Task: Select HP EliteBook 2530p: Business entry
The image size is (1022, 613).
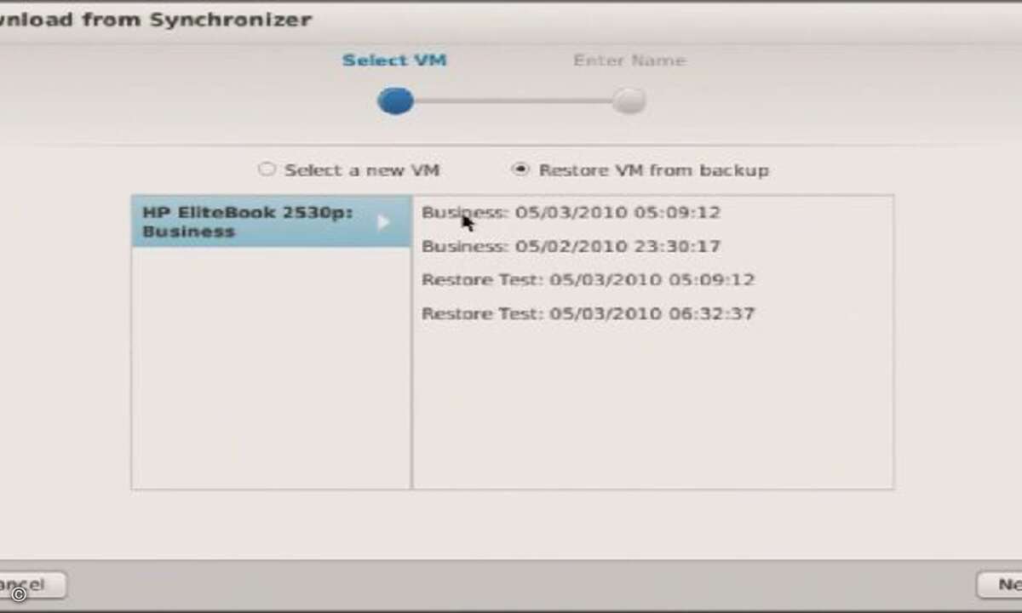Action: click(272, 221)
